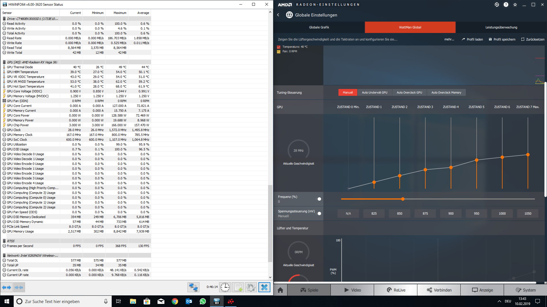Click the Zustand 7 voltage field 1050
The height and width of the screenshot is (307, 547).
click(x=528, y=213)
